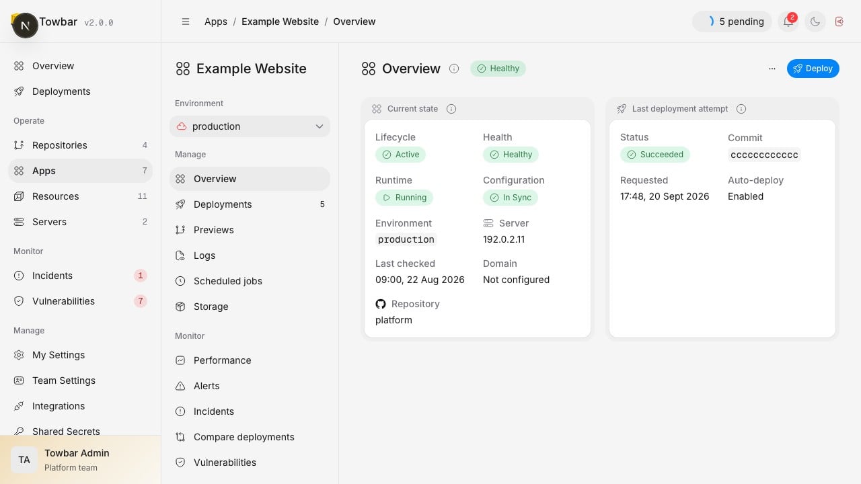This screenshot has width=861, height=484.
Task: Go to Overview in main sidebar
Action: tap(80, 66)
